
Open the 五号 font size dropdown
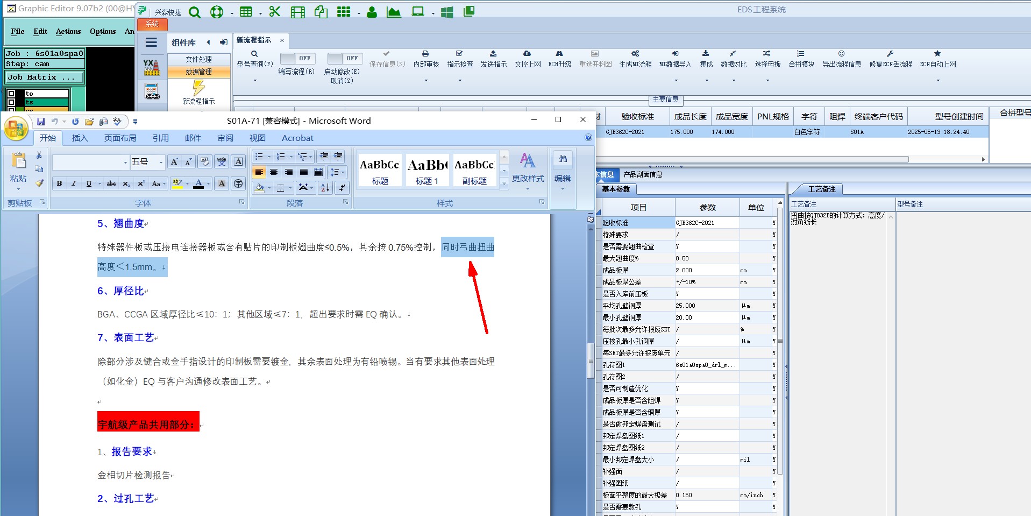[x=161, y=162]
